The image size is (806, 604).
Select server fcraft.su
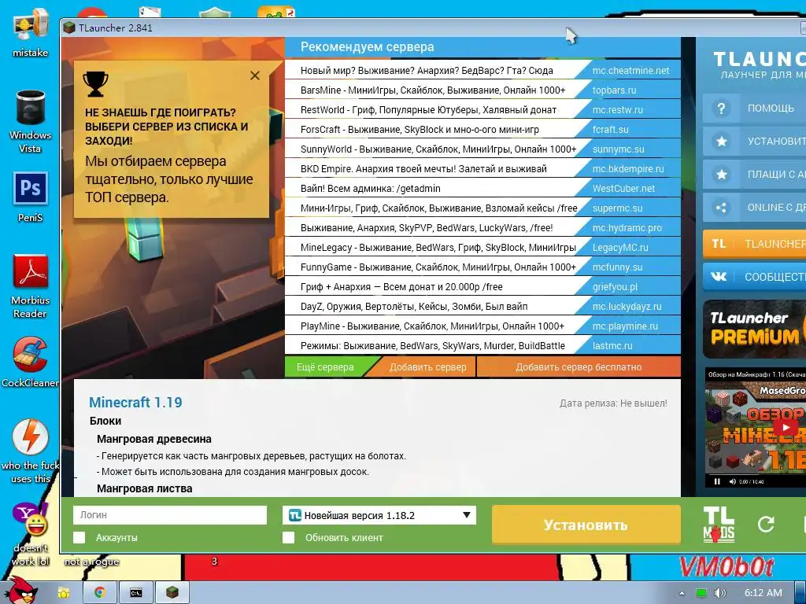611,130
